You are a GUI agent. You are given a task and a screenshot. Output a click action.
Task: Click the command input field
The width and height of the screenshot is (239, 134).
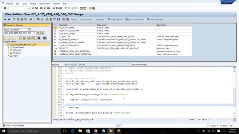point(18,8)
